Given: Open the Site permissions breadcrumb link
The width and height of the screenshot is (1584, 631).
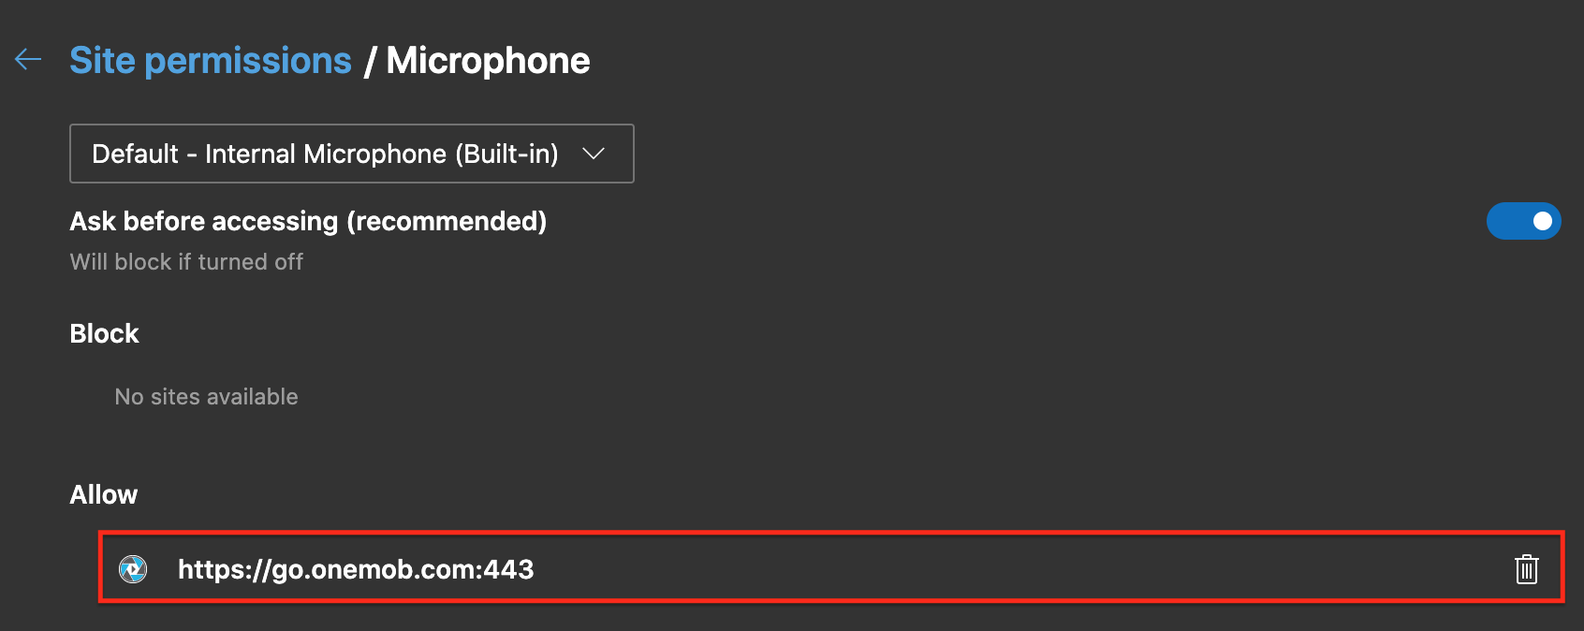Looking at the screenshot, I should (x=211, y=60).
